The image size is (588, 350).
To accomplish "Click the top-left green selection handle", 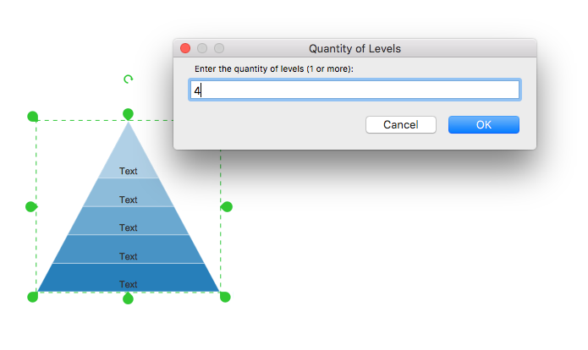I will coord(33,116).
